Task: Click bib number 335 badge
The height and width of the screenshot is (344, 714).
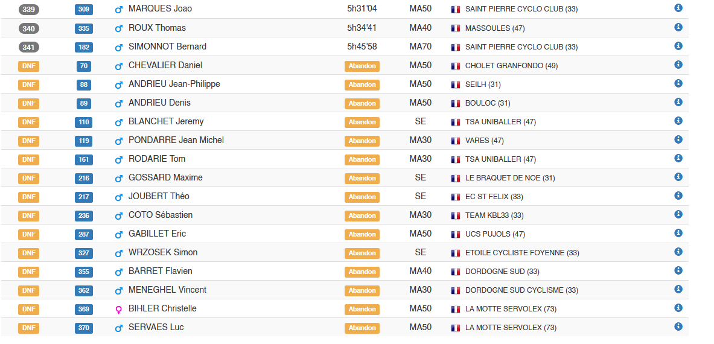Action: point(84,29)
